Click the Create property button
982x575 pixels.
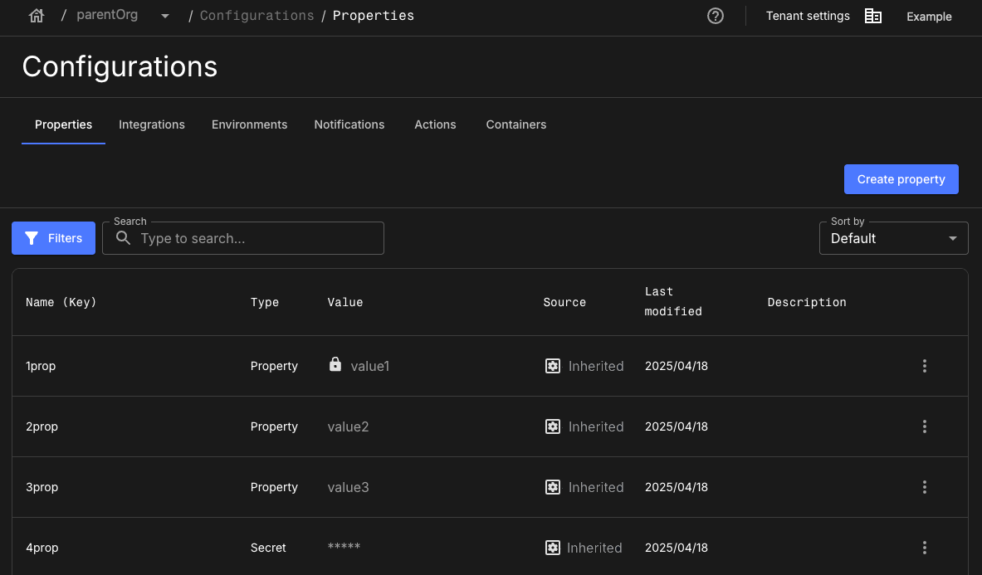pos(901,179)
